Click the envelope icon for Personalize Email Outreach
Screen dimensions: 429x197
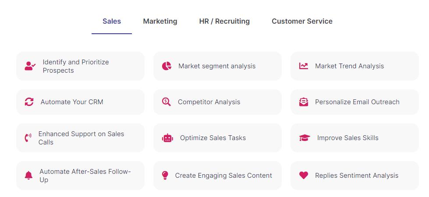(304, 102)
